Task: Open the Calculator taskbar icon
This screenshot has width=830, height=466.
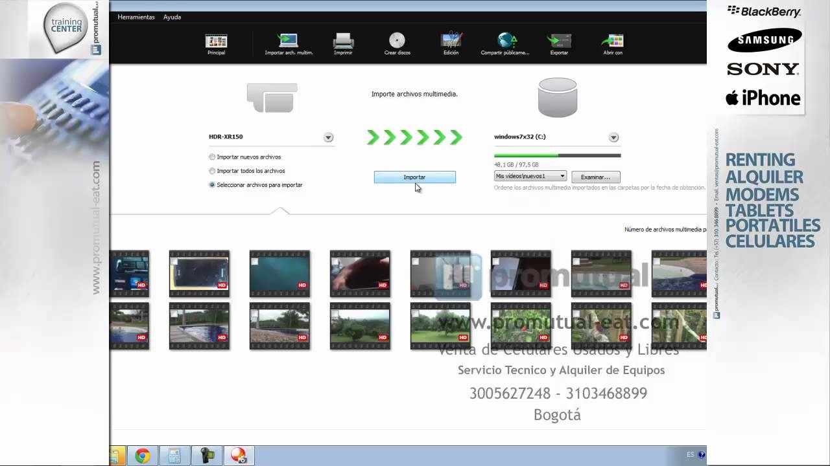Action: [x=174, y=456]
